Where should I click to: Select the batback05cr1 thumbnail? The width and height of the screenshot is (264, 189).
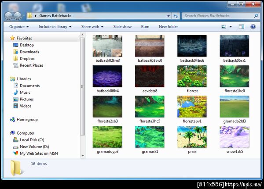pos(235,46)
